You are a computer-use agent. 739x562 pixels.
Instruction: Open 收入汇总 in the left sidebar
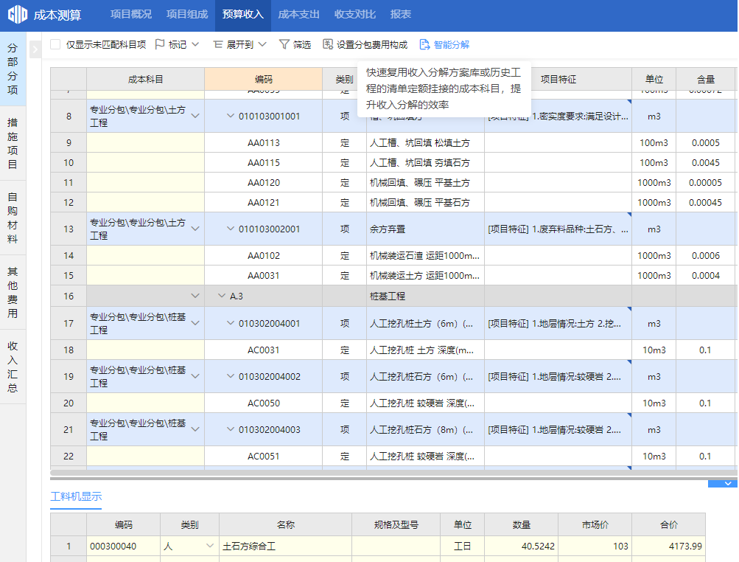click(13, 367)
